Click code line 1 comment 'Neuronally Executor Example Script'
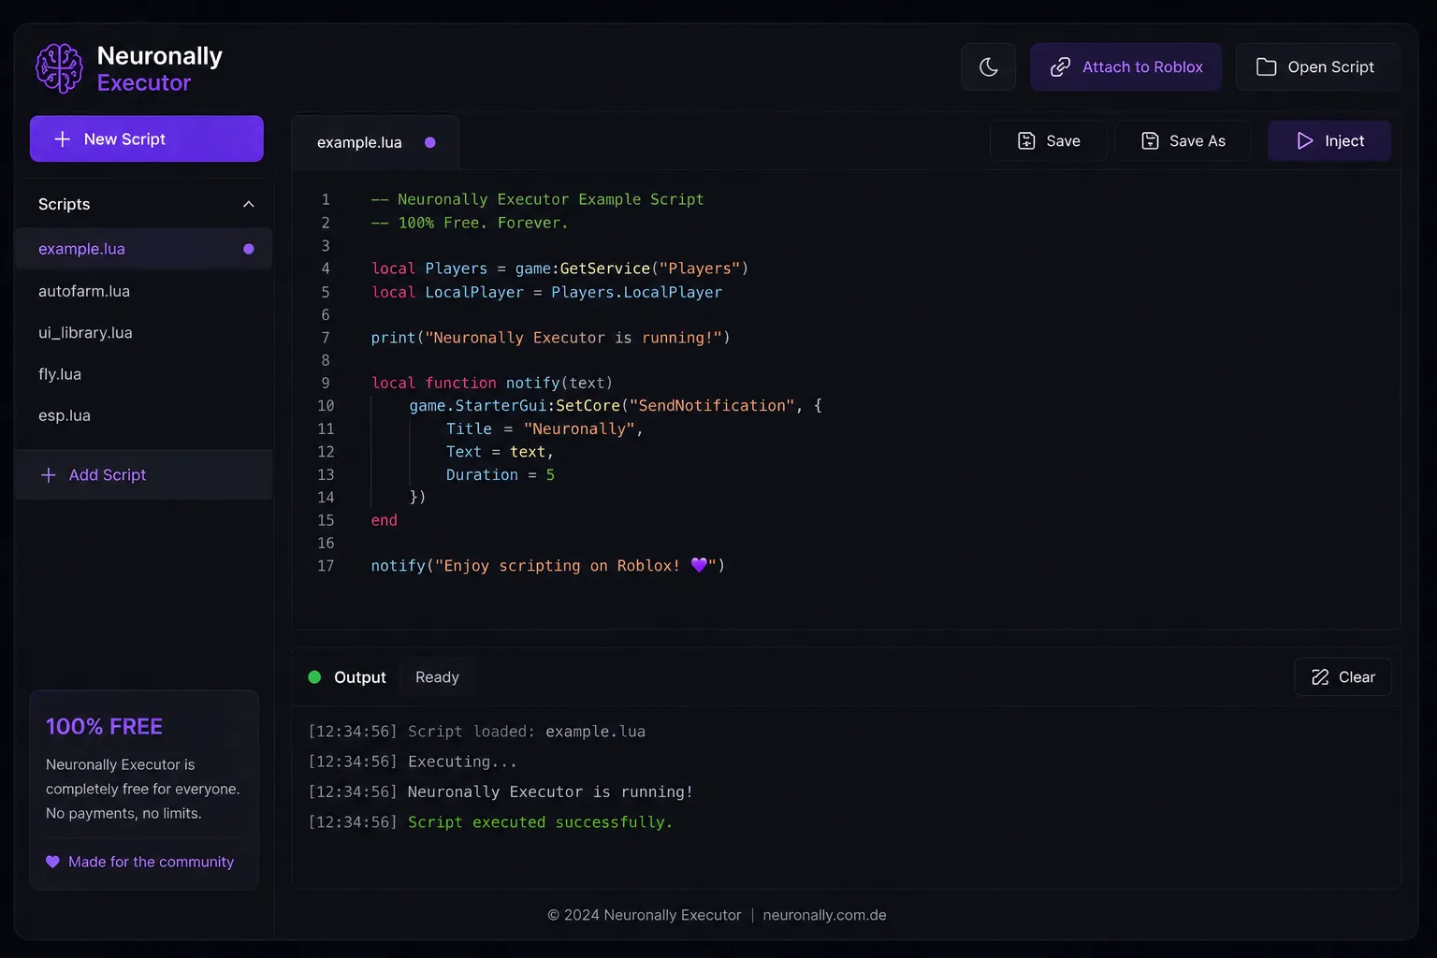Image resolution: width=1437 pixels, height=958 pixels. [537, 199]
